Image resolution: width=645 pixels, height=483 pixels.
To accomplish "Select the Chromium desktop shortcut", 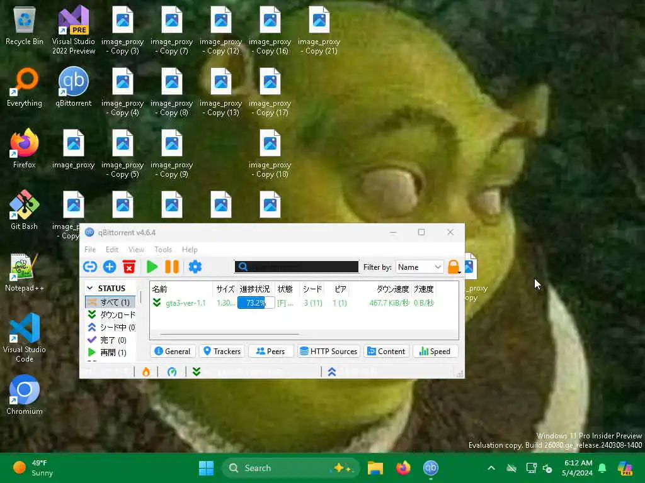I will tap(25, 395).
